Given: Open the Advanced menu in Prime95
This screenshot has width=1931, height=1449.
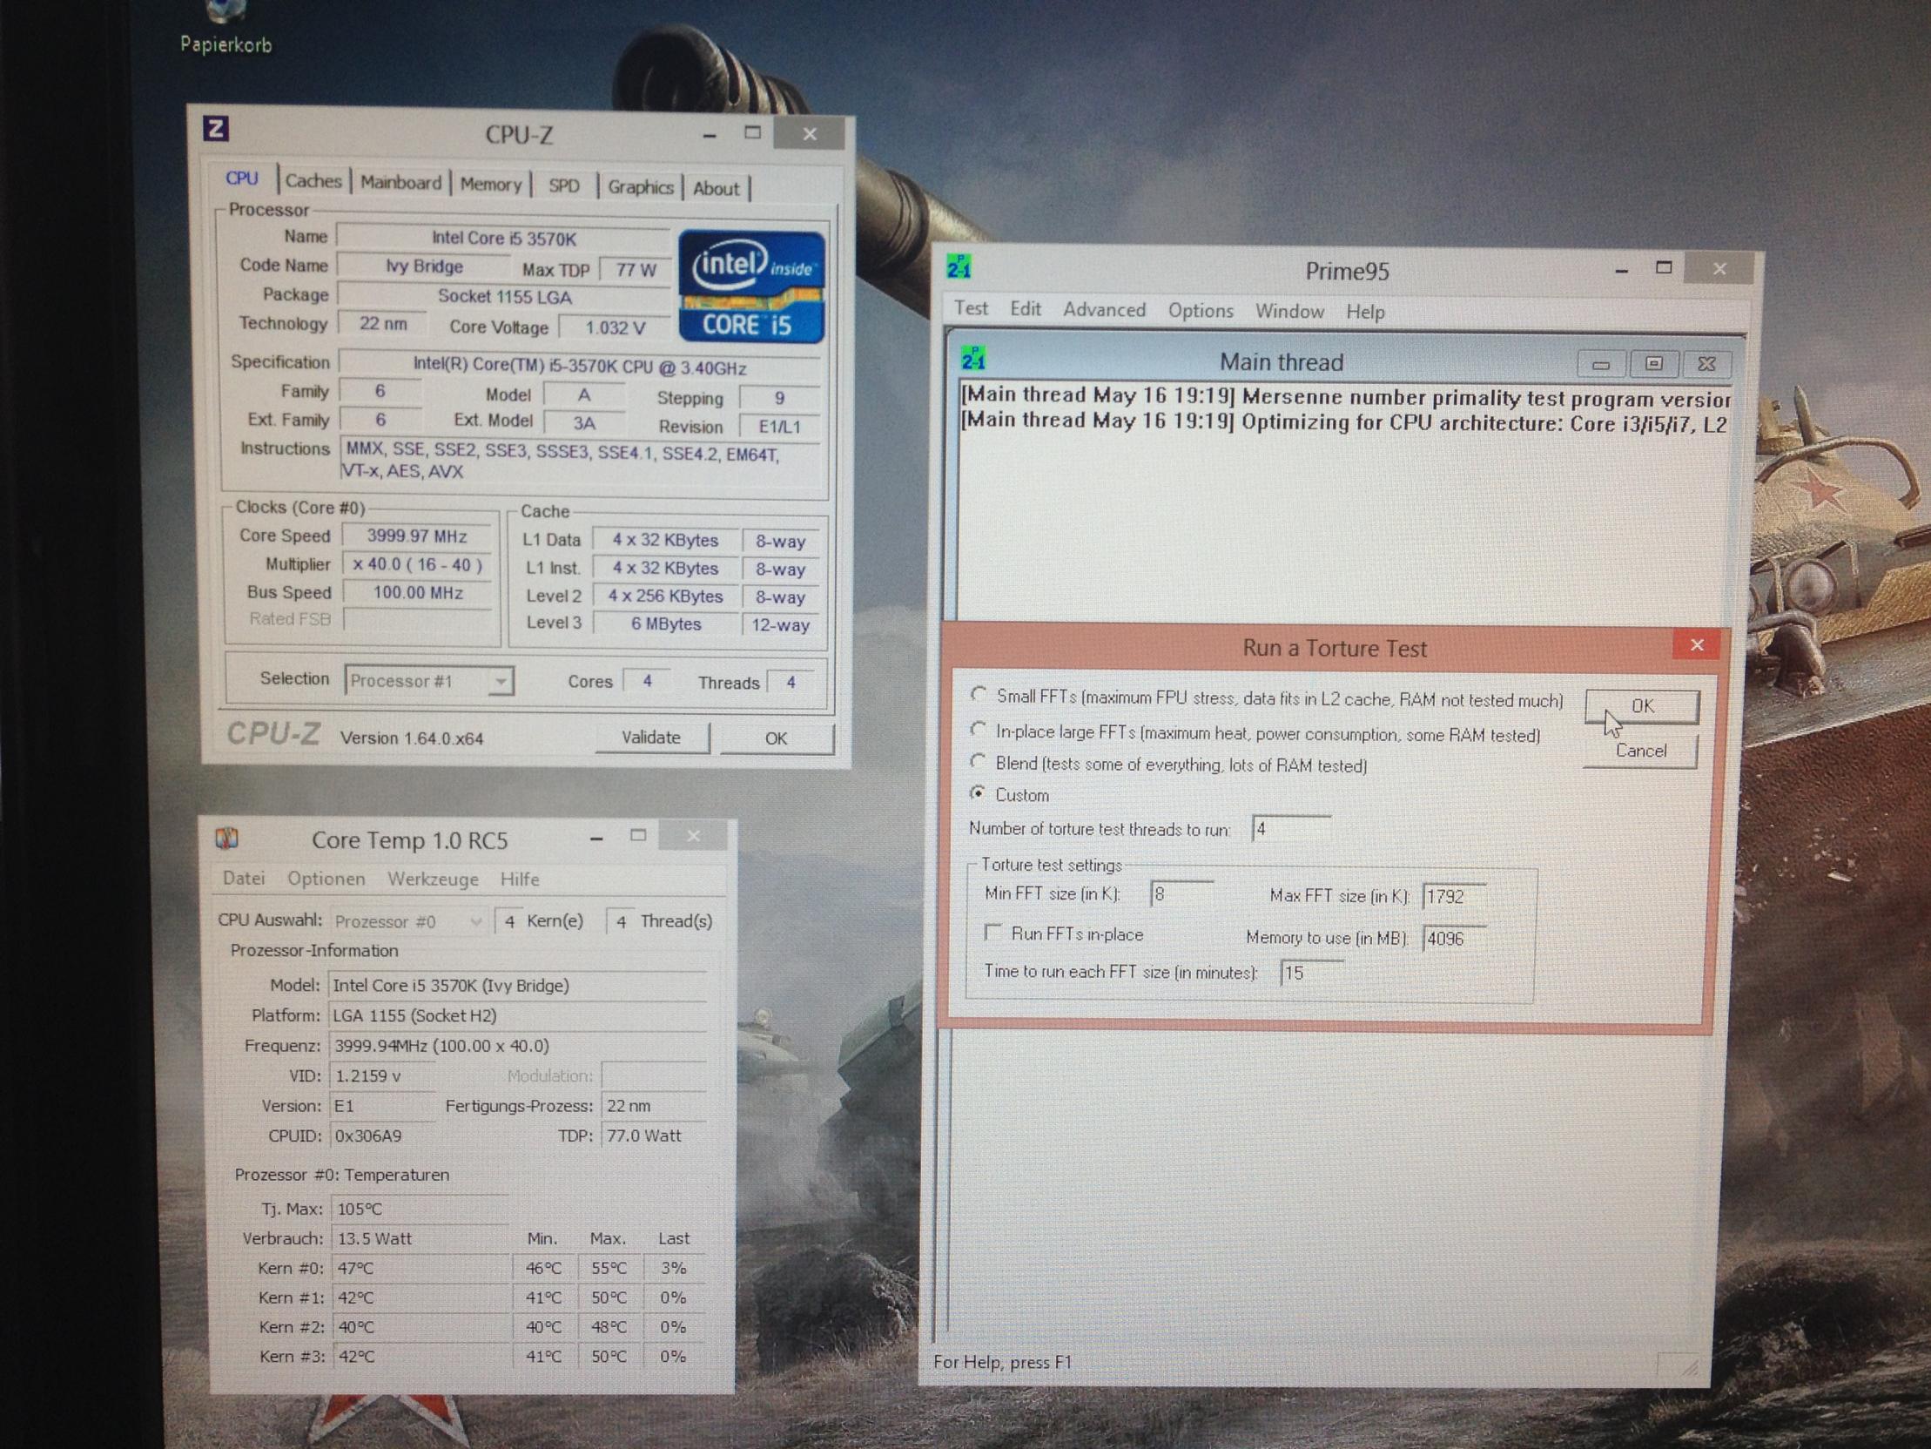Looking at the screenshot, I should 1103,310.
